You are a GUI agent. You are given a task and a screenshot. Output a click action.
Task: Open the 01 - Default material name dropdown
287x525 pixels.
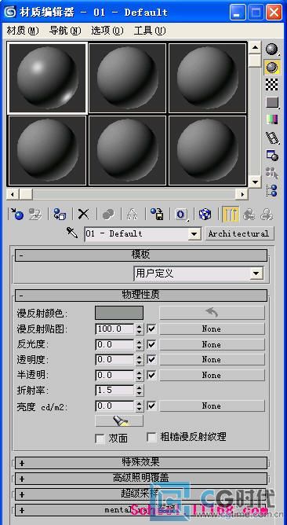tap(194, 234)
